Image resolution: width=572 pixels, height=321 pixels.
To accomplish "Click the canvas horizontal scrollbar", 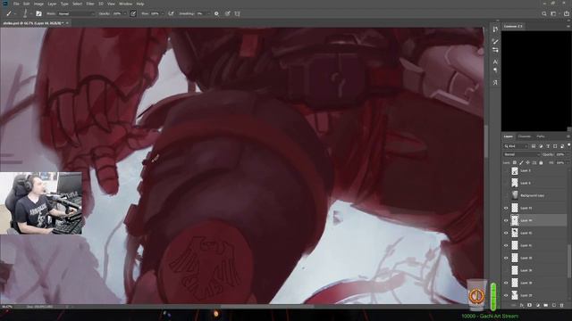I will click(x=266, y=307).
